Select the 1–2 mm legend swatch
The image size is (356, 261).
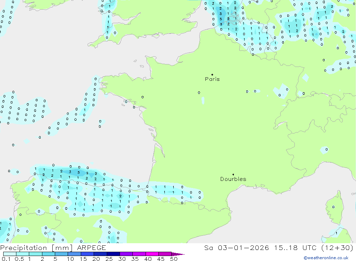[36, 254]
